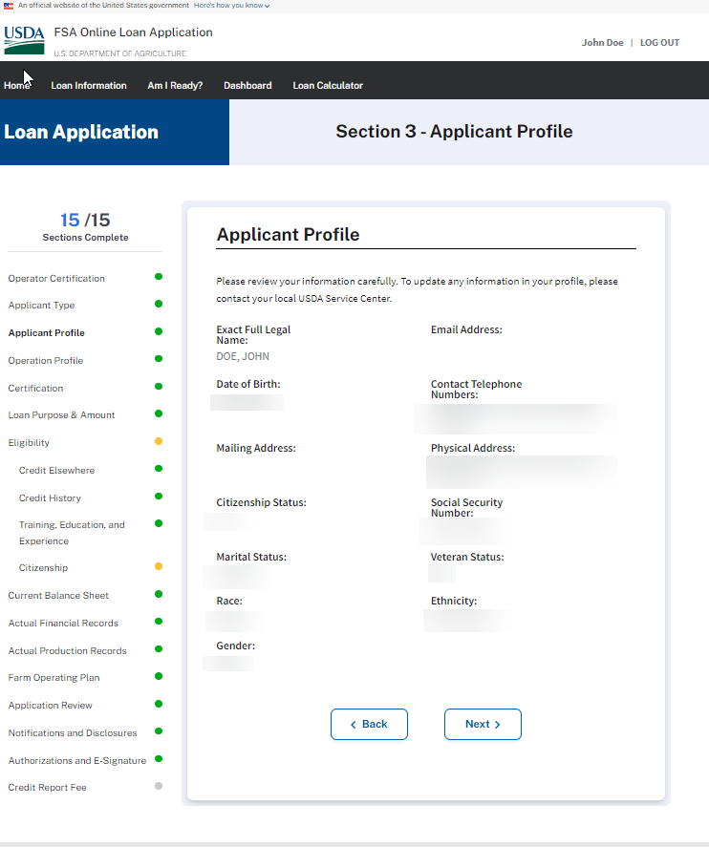This screenshot has width=709, height=847.
Task: Click the green dot beside Current Balance Sheet
Action: pos(159,594)
